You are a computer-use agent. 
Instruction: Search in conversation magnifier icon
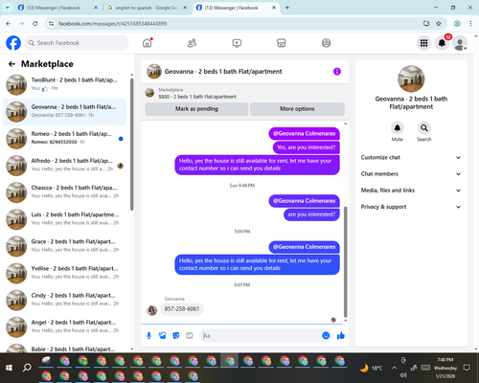(x=424, y=128)
